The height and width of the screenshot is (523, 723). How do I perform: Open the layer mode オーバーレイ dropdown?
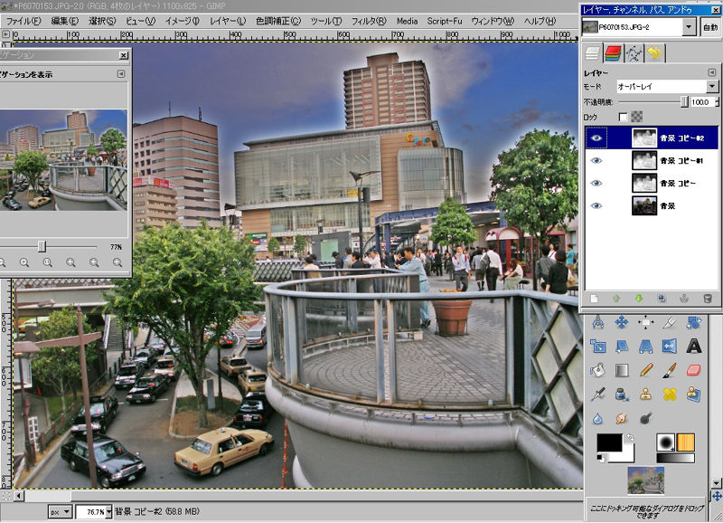point(668,86)
